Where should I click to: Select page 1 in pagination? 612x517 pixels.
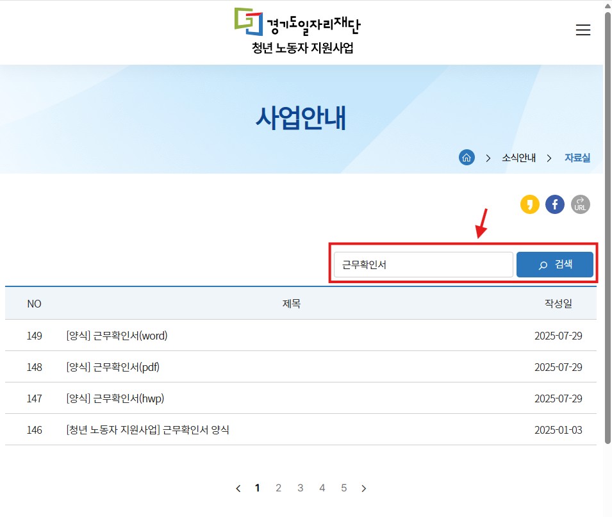pos(257,488)
